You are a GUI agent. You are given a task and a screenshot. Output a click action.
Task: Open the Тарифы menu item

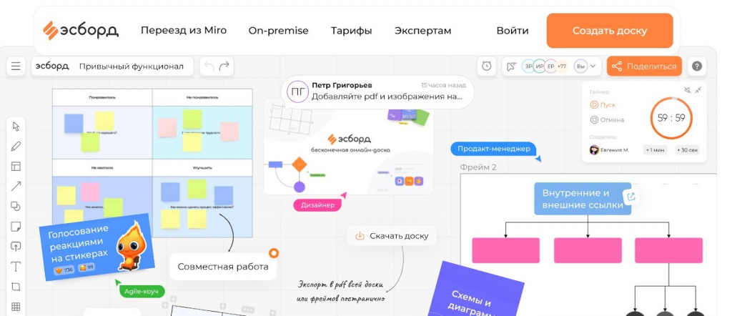click(x=352, y=31)
